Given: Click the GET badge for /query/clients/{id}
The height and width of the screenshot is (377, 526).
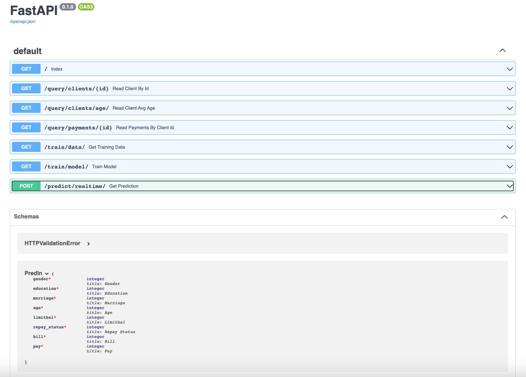Looking at the screenshot, I should click(26, 88).
